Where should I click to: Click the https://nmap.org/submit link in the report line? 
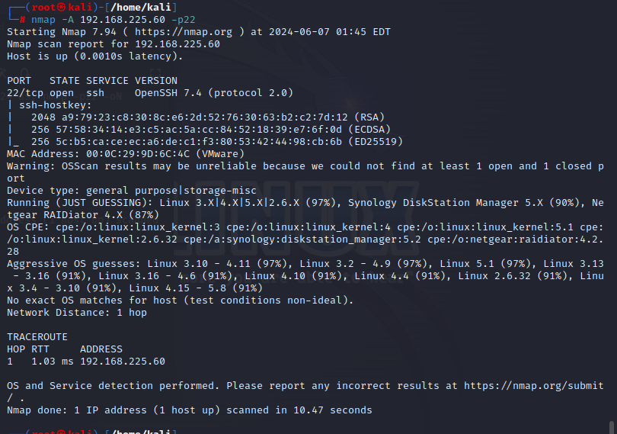coord(533,385)
